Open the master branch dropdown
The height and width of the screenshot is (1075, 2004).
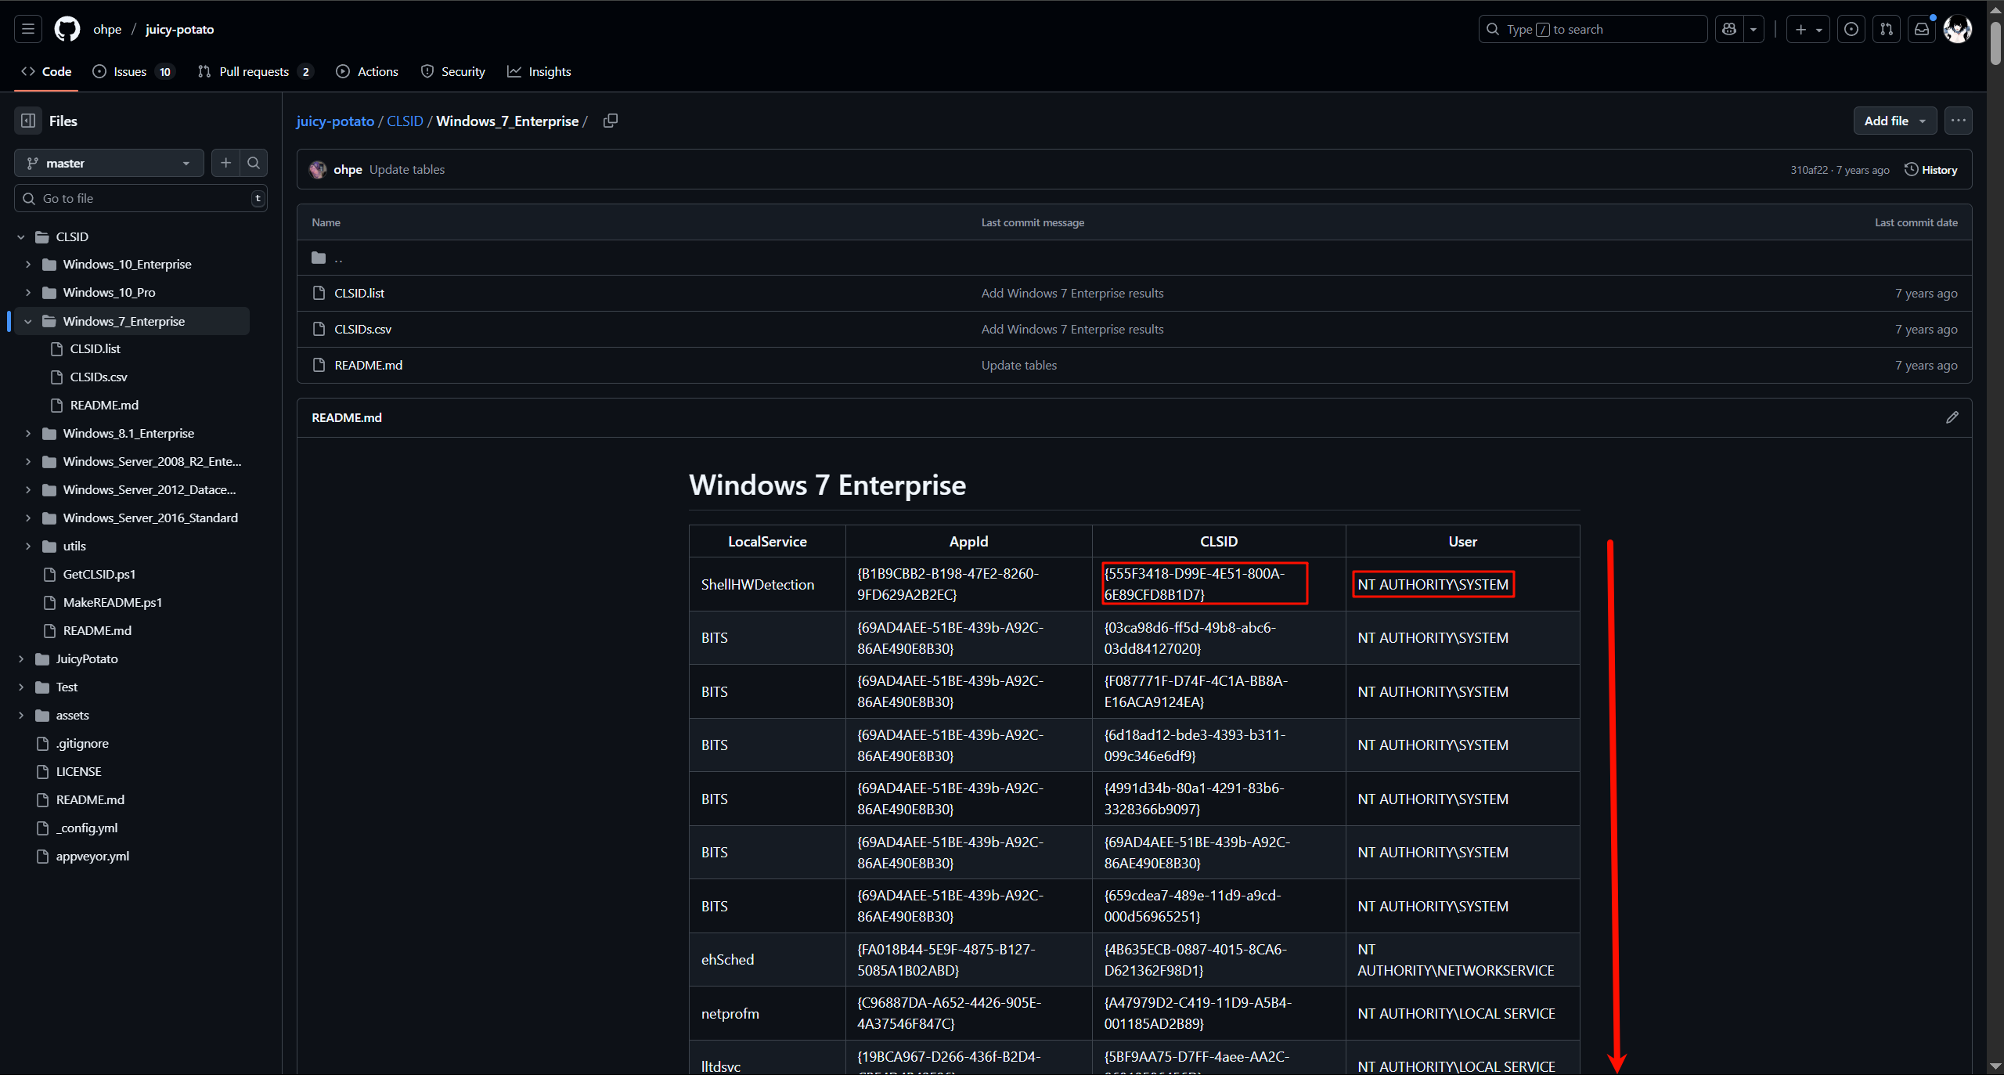click(x=109, y=163)
